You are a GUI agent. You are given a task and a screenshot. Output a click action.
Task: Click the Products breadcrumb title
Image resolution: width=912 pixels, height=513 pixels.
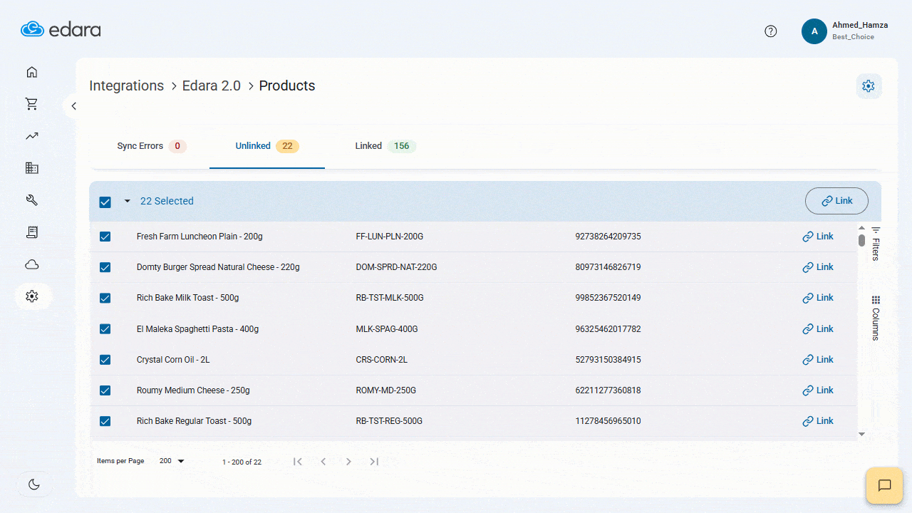[x=287, y=85]
